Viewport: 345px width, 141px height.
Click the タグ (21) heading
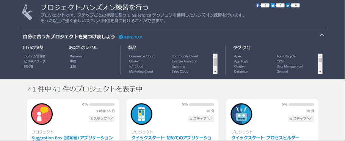point(241,48)
